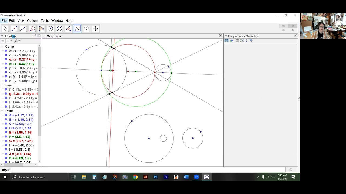Open Defaults properties icon
Screen dimensions: 346x194
[242, 40]
